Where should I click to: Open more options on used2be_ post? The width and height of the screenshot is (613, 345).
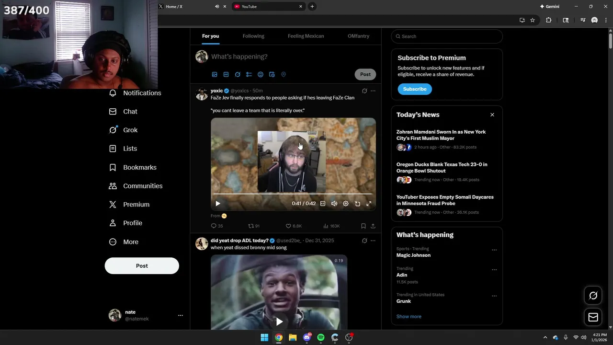[x=373, y=241]
